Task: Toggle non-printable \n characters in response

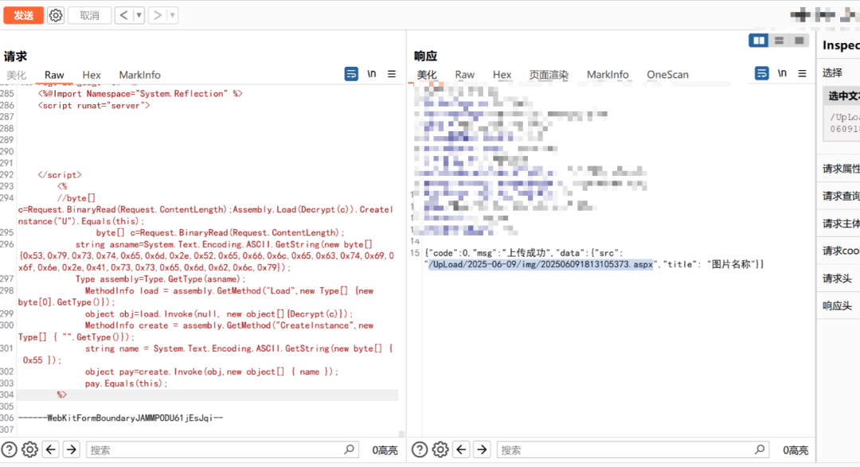Action: (x=782, y=73)
